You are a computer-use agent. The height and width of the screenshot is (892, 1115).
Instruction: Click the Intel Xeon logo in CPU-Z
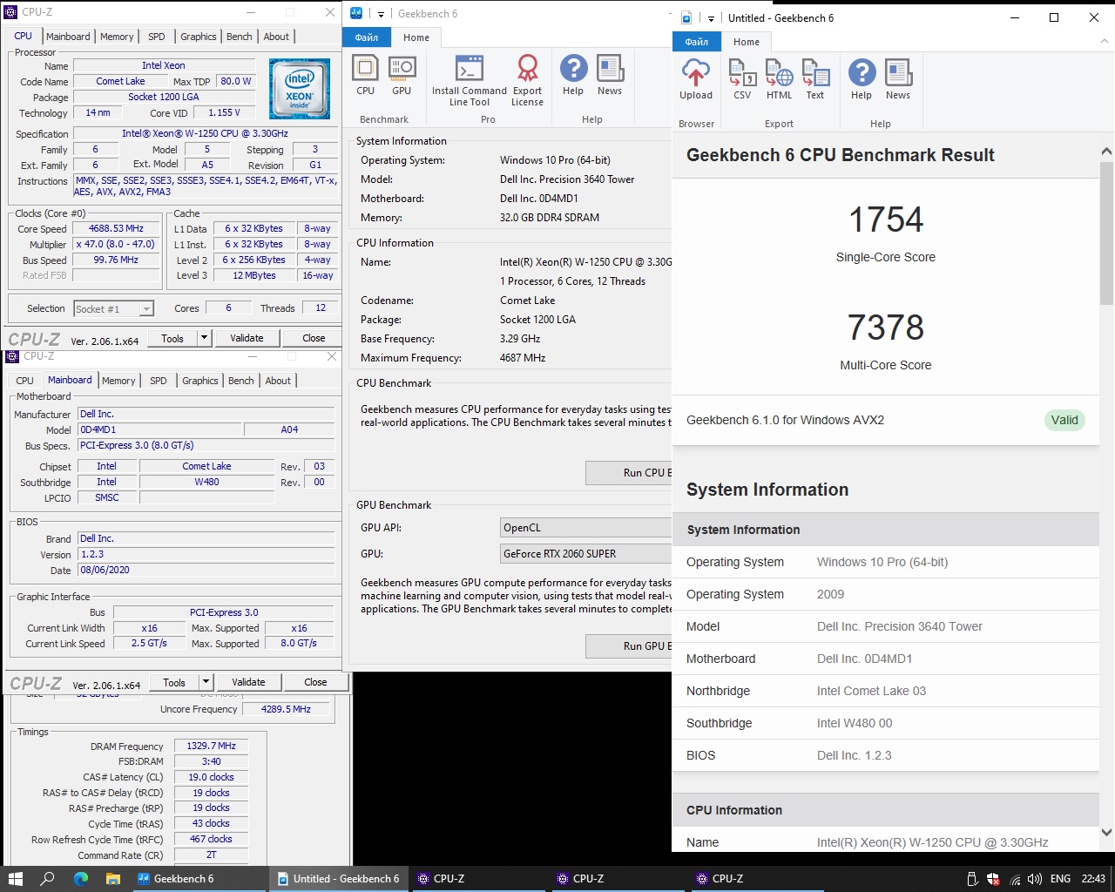[299, 89]
